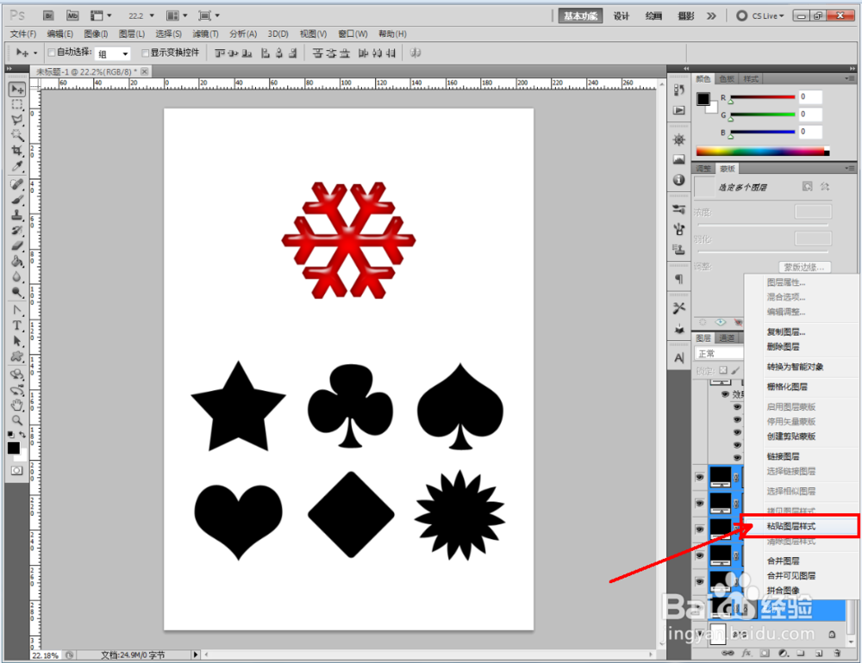
Task: Select the Path Selection tool
Action: 17,341
